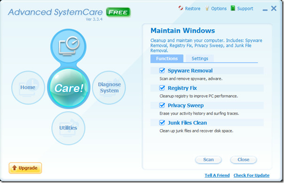284x183 pixels.
Task: Open the Home circle
Action: (x=28, y=88)
